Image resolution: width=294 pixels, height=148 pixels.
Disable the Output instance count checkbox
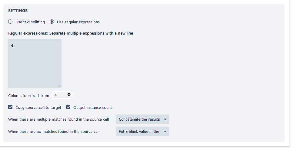[68, 107]
